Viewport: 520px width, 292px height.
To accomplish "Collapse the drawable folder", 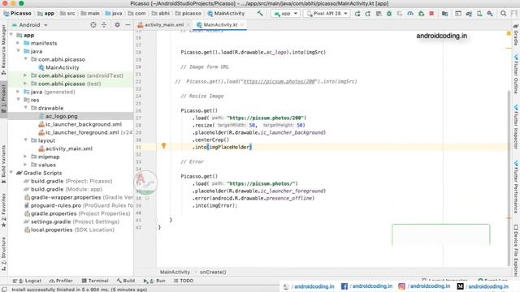I will [x=26, y=108].
